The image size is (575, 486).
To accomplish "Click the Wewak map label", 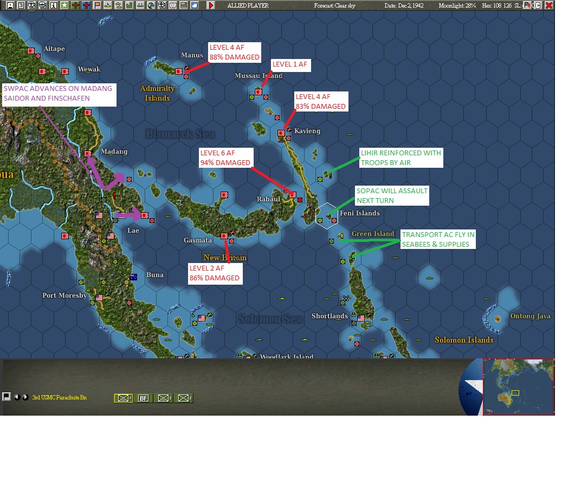I will [x=89, y=69].
